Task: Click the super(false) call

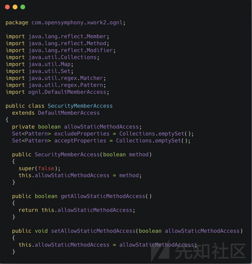Action: click(x=39, y=168)
